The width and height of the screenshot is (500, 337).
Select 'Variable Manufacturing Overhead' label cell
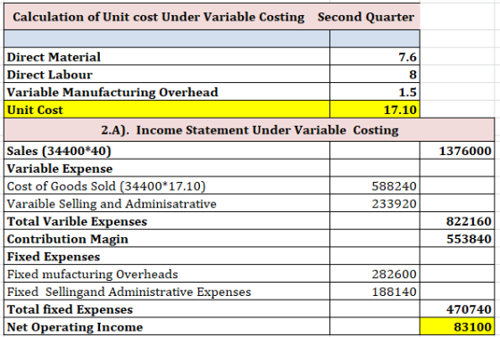(167, 92)
